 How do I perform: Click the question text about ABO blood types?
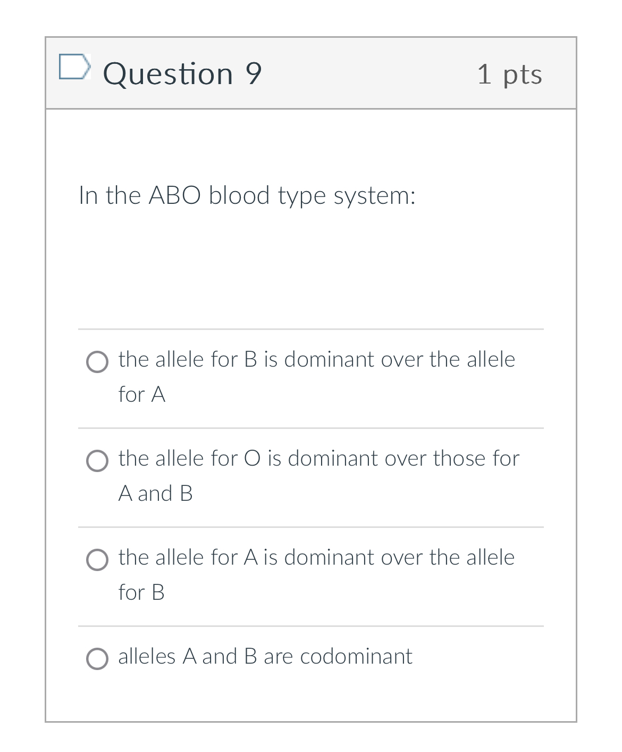(x=248, y=195)
